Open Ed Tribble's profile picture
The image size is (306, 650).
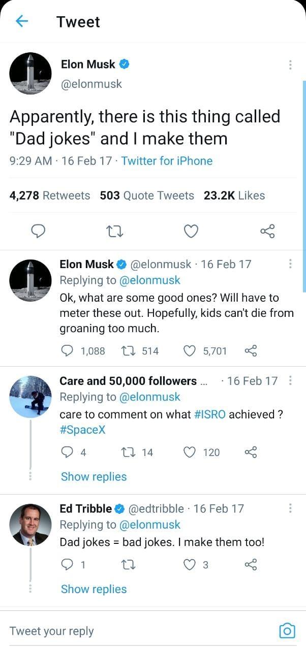[x=30, y=524]
